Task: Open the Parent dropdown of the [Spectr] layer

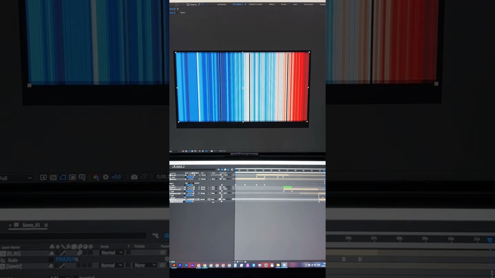Action: [x=227, y=179]
